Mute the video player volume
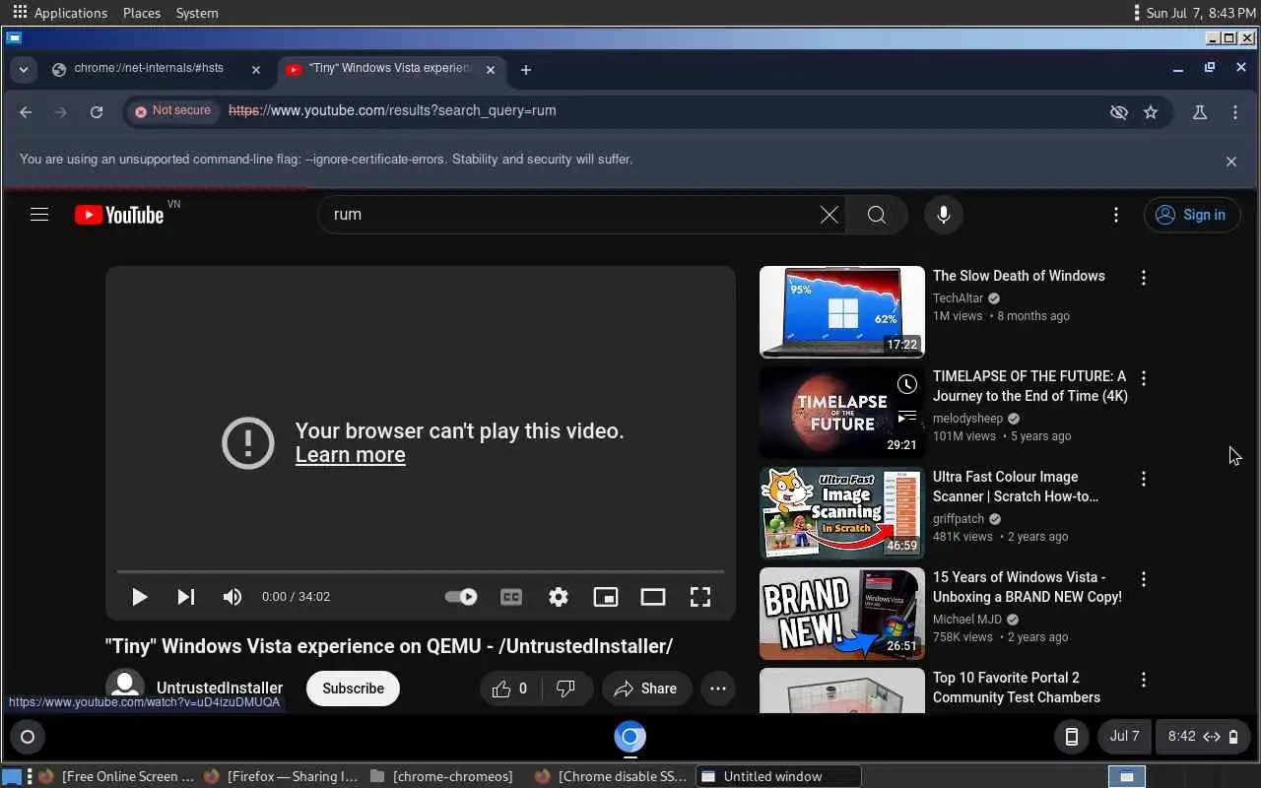 pos(232,597)
